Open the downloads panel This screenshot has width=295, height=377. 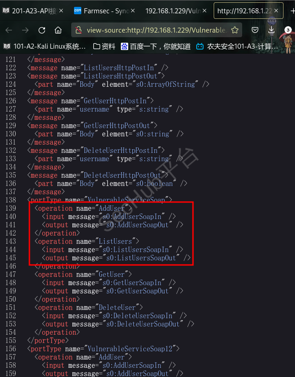pos(271,30)
